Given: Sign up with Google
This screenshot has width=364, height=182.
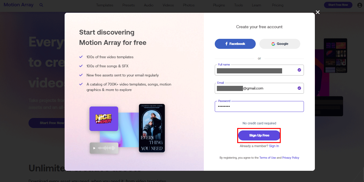Looking at the screenshot, I should [280, 44].
